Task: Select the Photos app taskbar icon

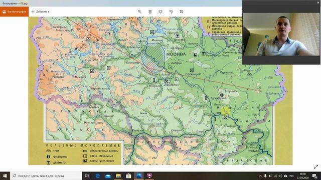Action: (139, 175)
